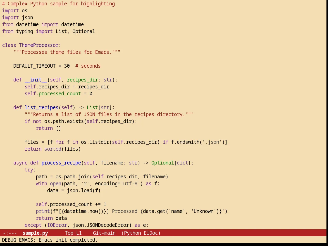Viewport: 328px width, 246px height.
Task: Click the Top position indicator in mode line
Action: click(x=69, y=233)
